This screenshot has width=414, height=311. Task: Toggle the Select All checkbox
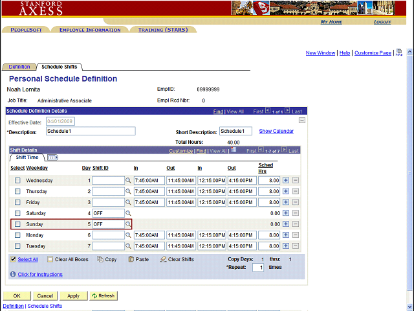[14, 259]
